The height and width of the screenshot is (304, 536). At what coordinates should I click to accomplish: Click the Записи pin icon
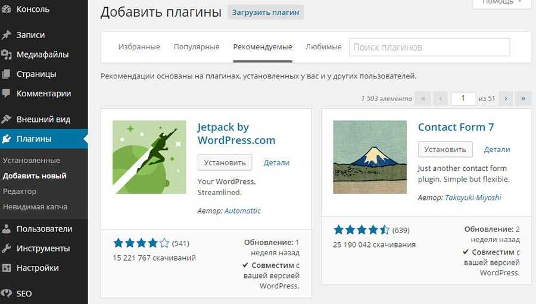coord(7,35)
